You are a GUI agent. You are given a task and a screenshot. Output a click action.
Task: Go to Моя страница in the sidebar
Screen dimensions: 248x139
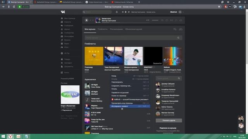coord(68,18)
